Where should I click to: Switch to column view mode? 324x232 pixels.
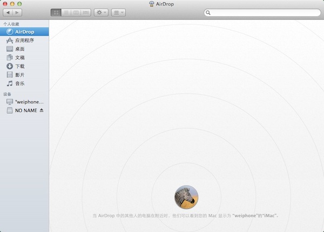pyautogui.click(x=76, y=12)
